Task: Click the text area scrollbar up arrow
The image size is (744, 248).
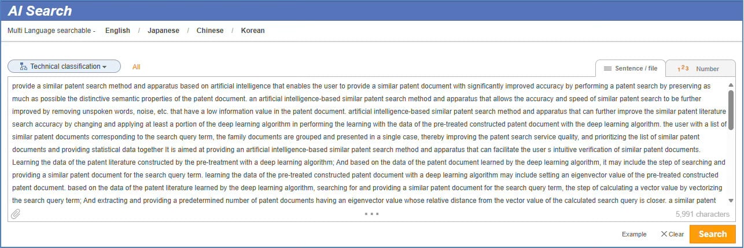Action: pyautogui.click(x=731, y=85)
